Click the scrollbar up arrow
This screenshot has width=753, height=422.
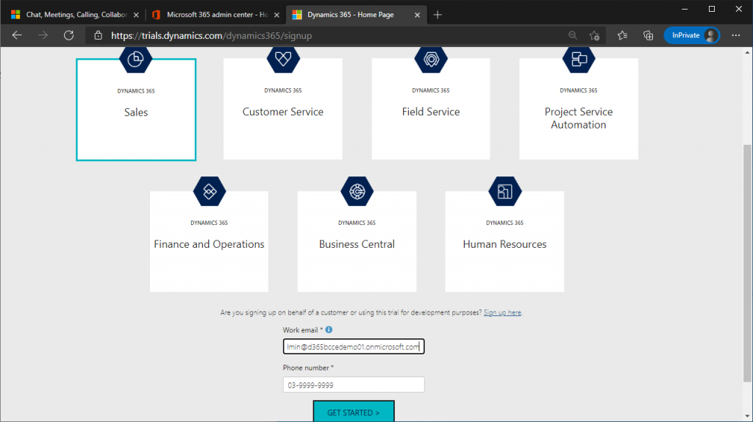[x=747, y=52]
